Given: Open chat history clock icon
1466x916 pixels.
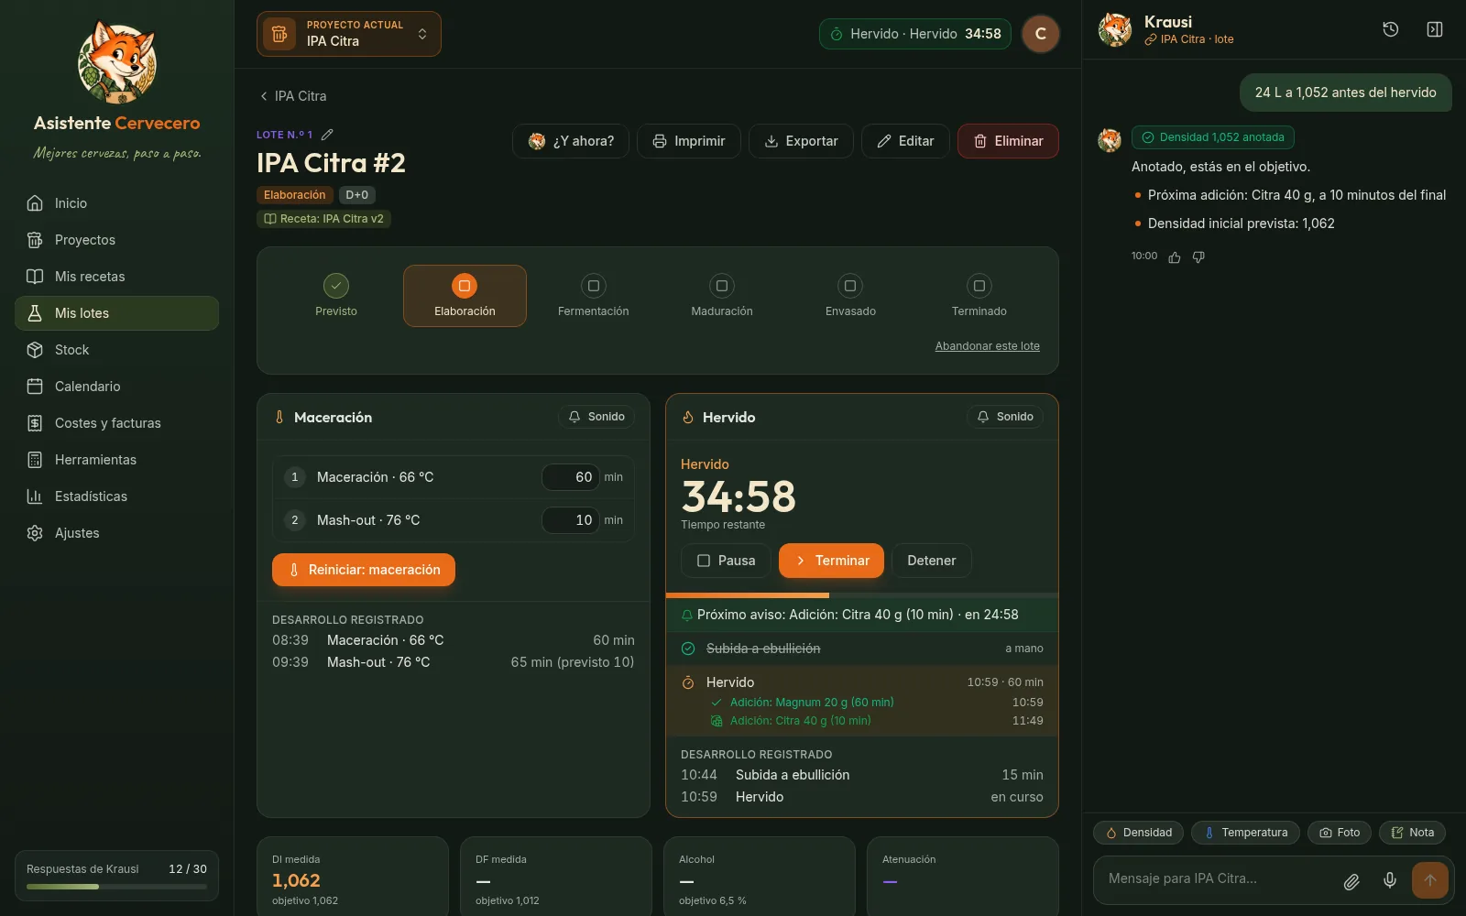Looking at the screenshot, I should click(1390, 29).
